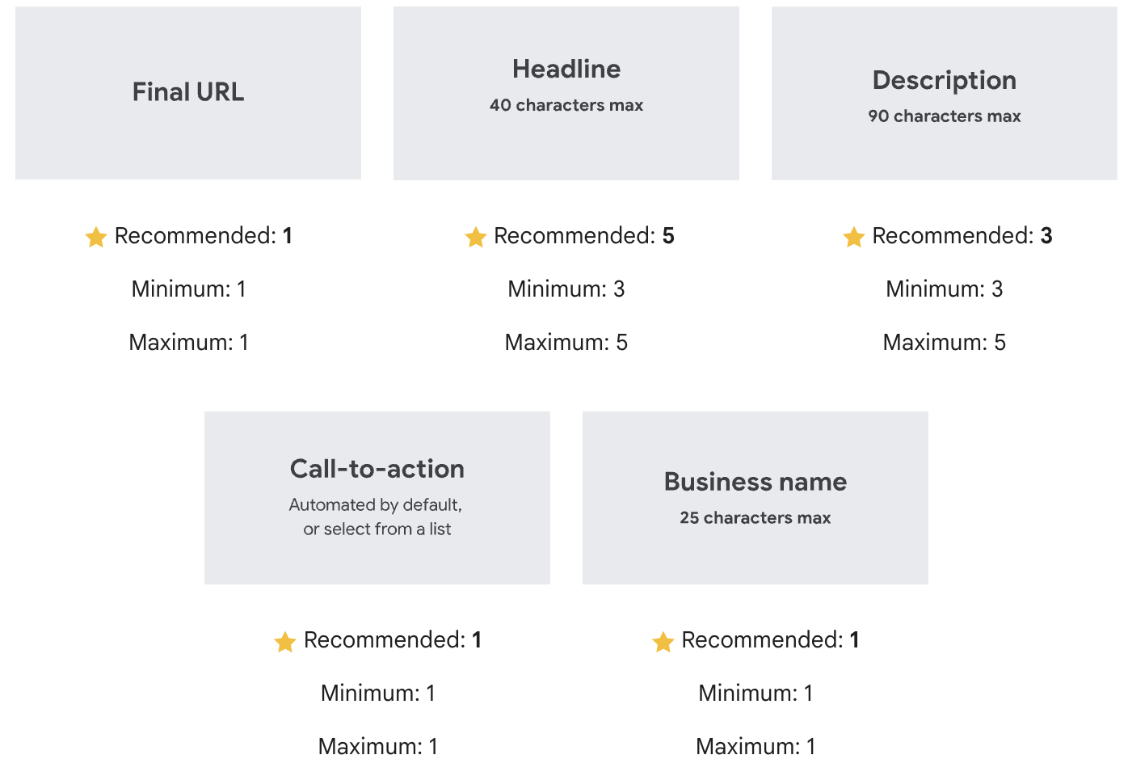Click 'Recommended: 5' under Headline

(583, 236)
